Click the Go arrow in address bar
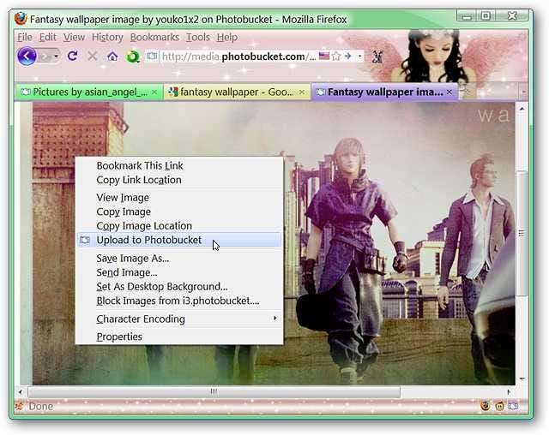This screenshot has width=549, height=435. coord(347,56)
